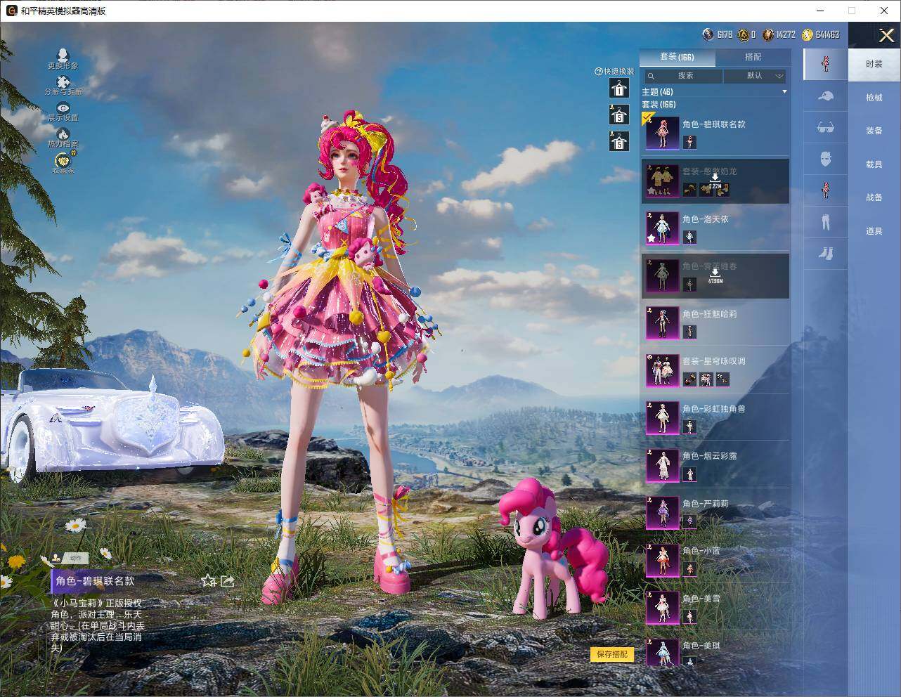Select 角色-美琪 outfit thumbnail
The width and height of the screenshot is (901, 697).
coord(662,653)
